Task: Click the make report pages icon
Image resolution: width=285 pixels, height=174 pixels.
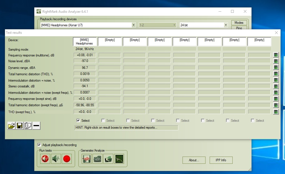Action: coord(28,126)
